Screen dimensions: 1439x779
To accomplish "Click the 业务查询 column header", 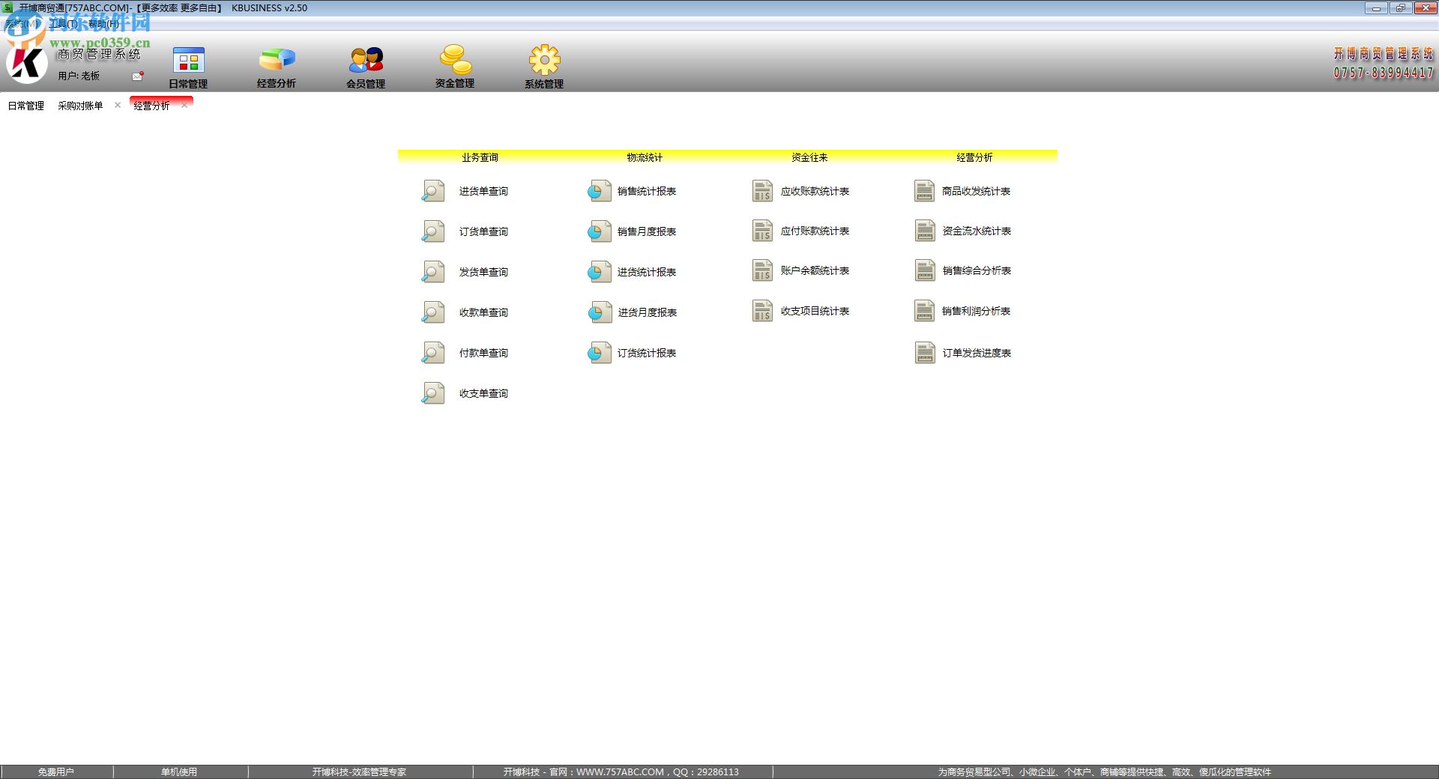I will point(480,157).
